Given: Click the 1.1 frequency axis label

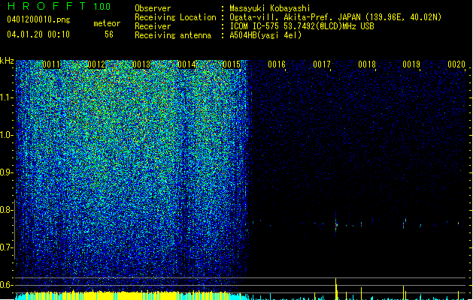Looking at the screenshot, I should (x=6, y=97).
